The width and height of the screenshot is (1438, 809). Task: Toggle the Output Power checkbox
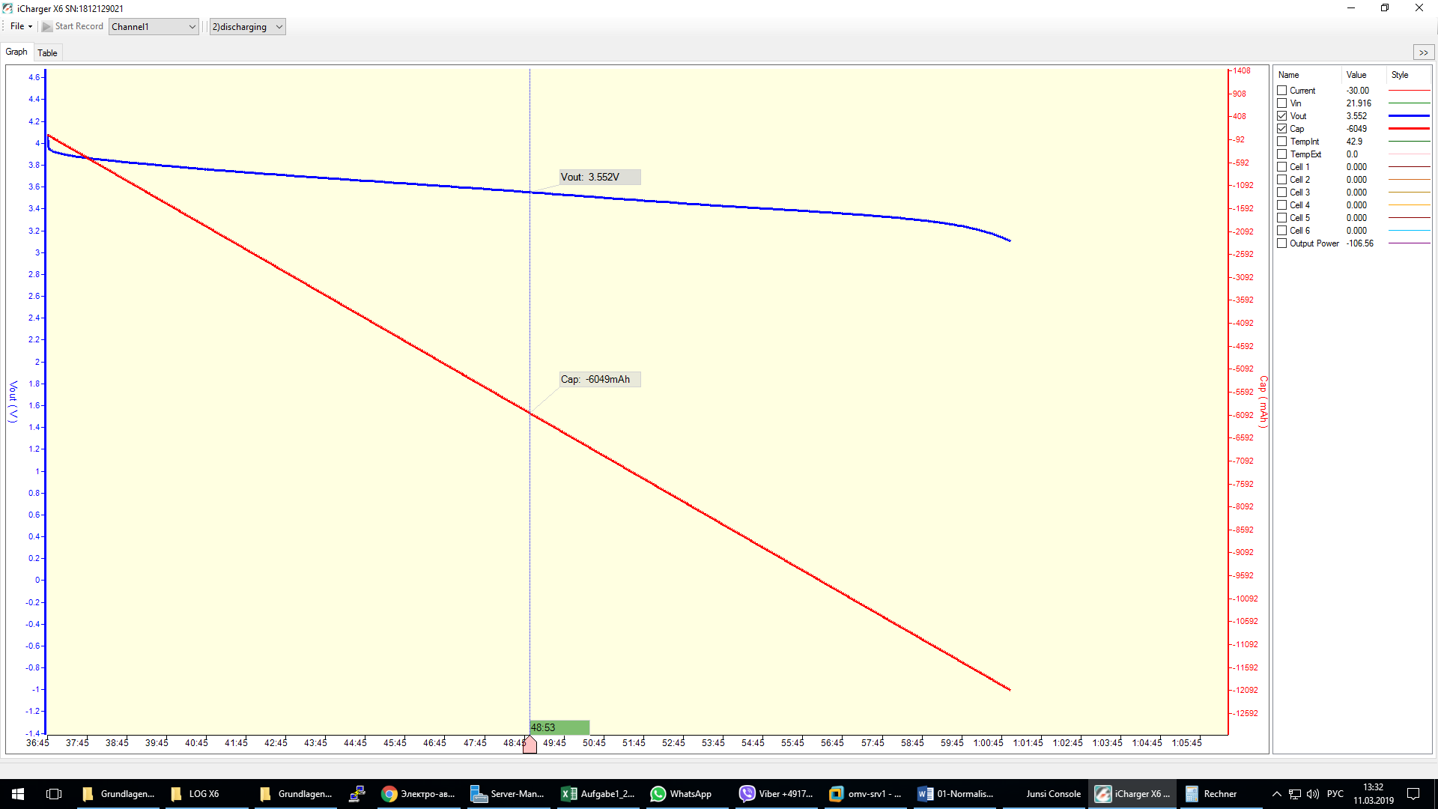pyautogui.click(x=1282, y=243)
